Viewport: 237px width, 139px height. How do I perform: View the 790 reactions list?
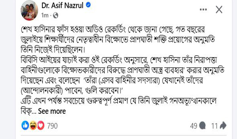pyautogui.click(x=52, y=125)
